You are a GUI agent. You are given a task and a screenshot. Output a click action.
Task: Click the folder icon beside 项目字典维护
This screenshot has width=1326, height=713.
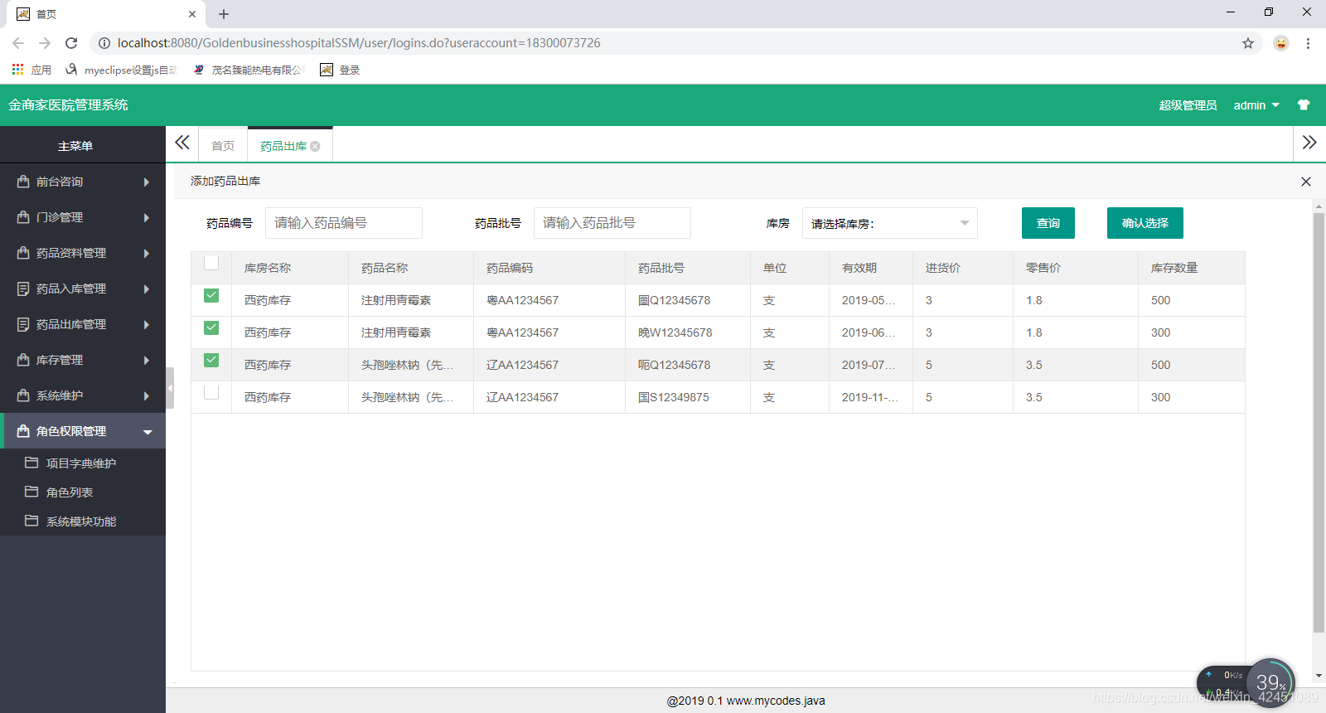point(31,462)
